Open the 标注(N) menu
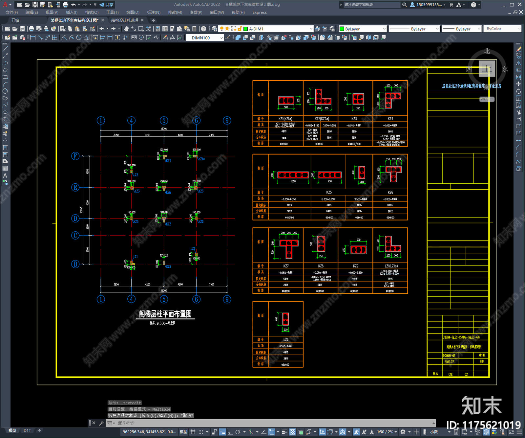Image resolution: width=525 pixels, height=438 pixels. [x=154, y=12]
